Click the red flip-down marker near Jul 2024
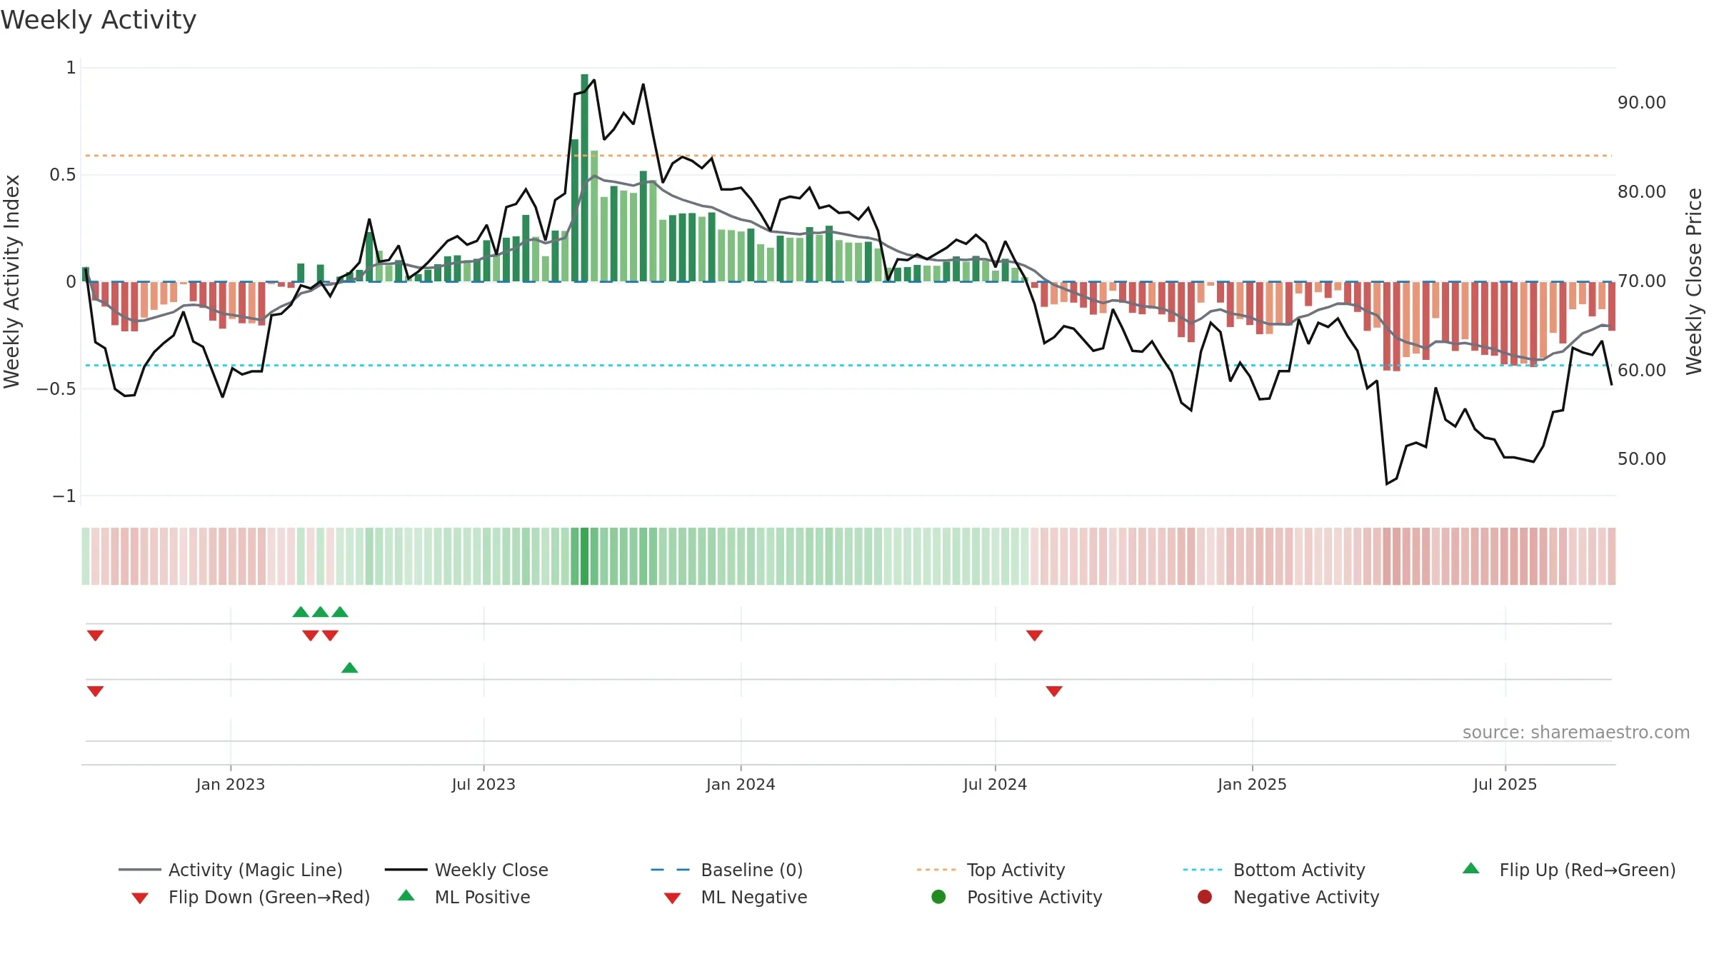 pyautogui.click(x=1034, y=636)
